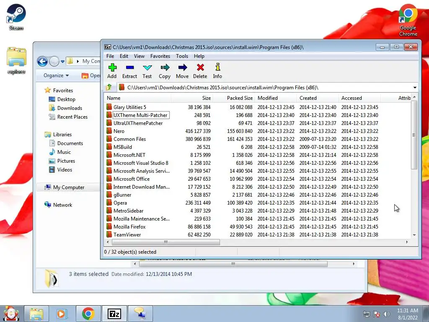Open the file explorer taskbar icon
This screenshot has width=429, height=322.
coord(36,314)
